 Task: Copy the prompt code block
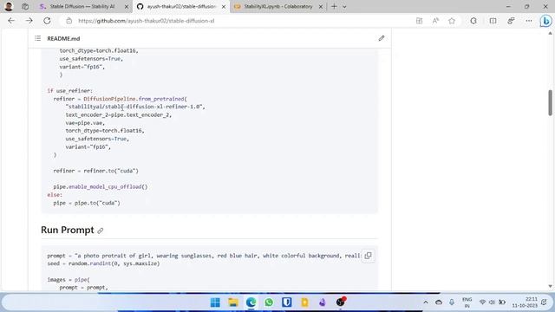pos(368,256)
